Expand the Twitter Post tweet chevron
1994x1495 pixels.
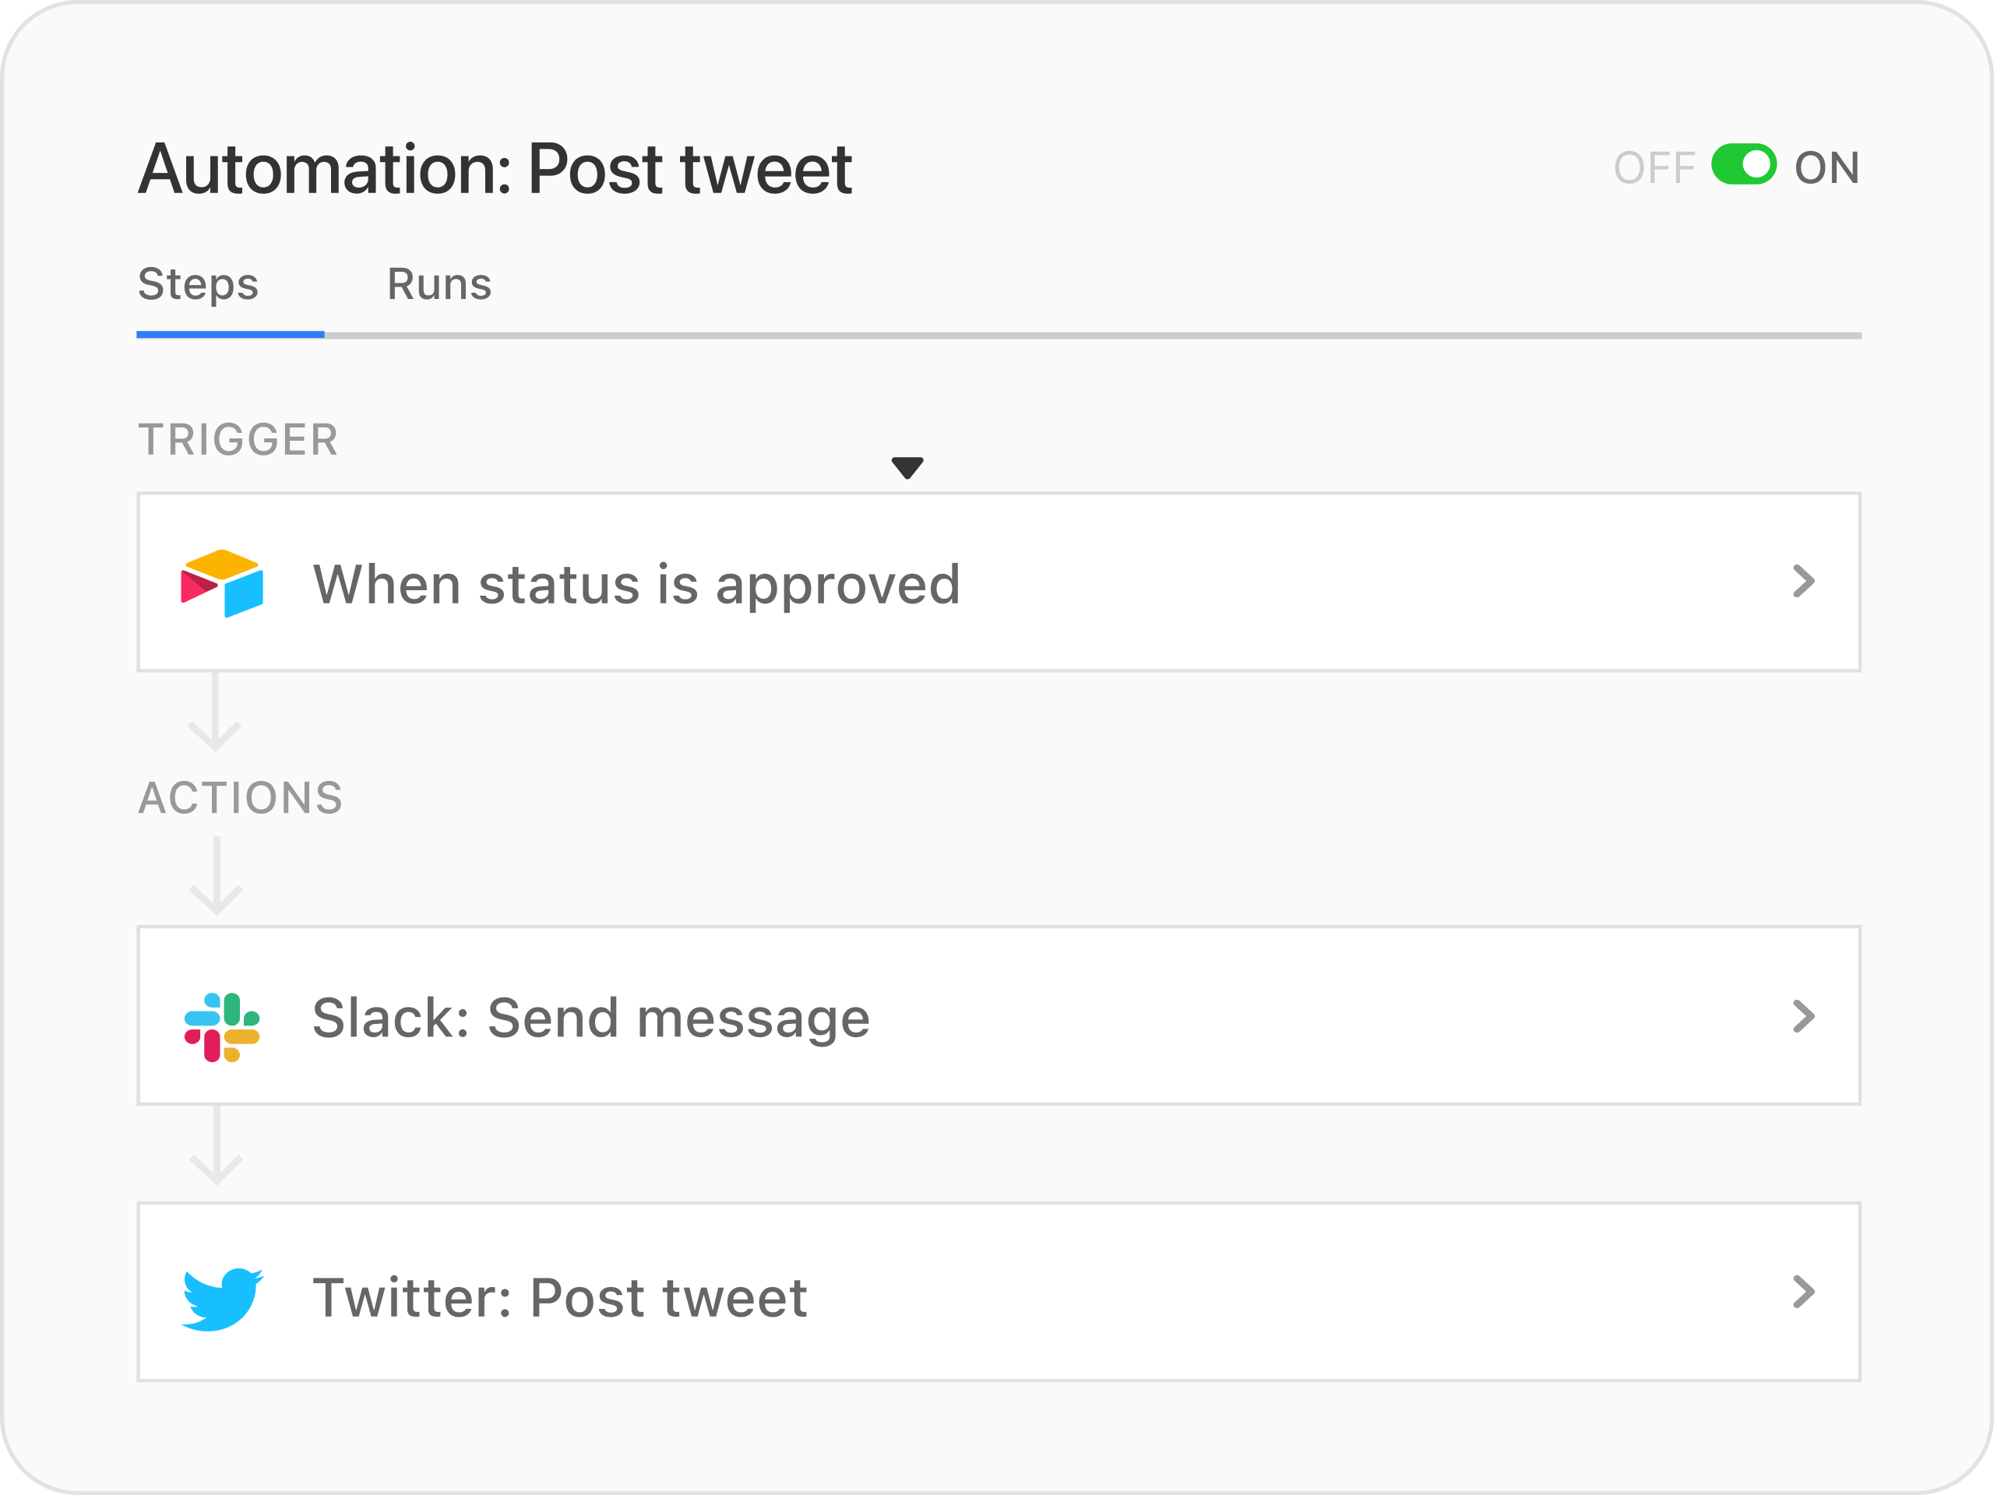(x=1803, y=1291)
